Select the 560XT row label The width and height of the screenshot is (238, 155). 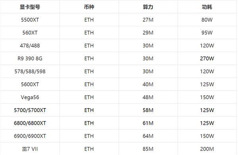pyautogui.click(x=30, y=33)
